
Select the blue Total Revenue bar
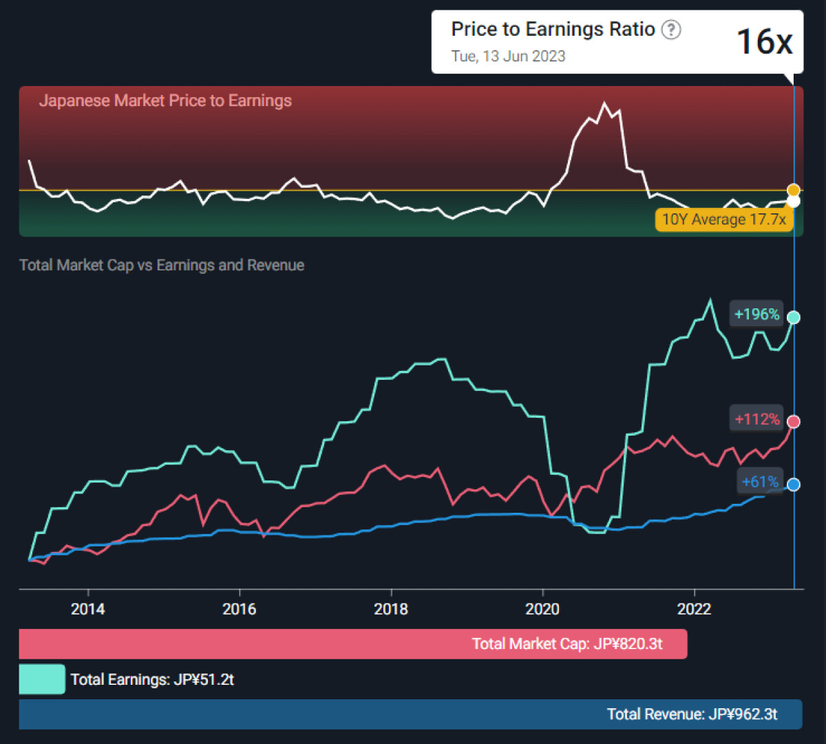410,714
